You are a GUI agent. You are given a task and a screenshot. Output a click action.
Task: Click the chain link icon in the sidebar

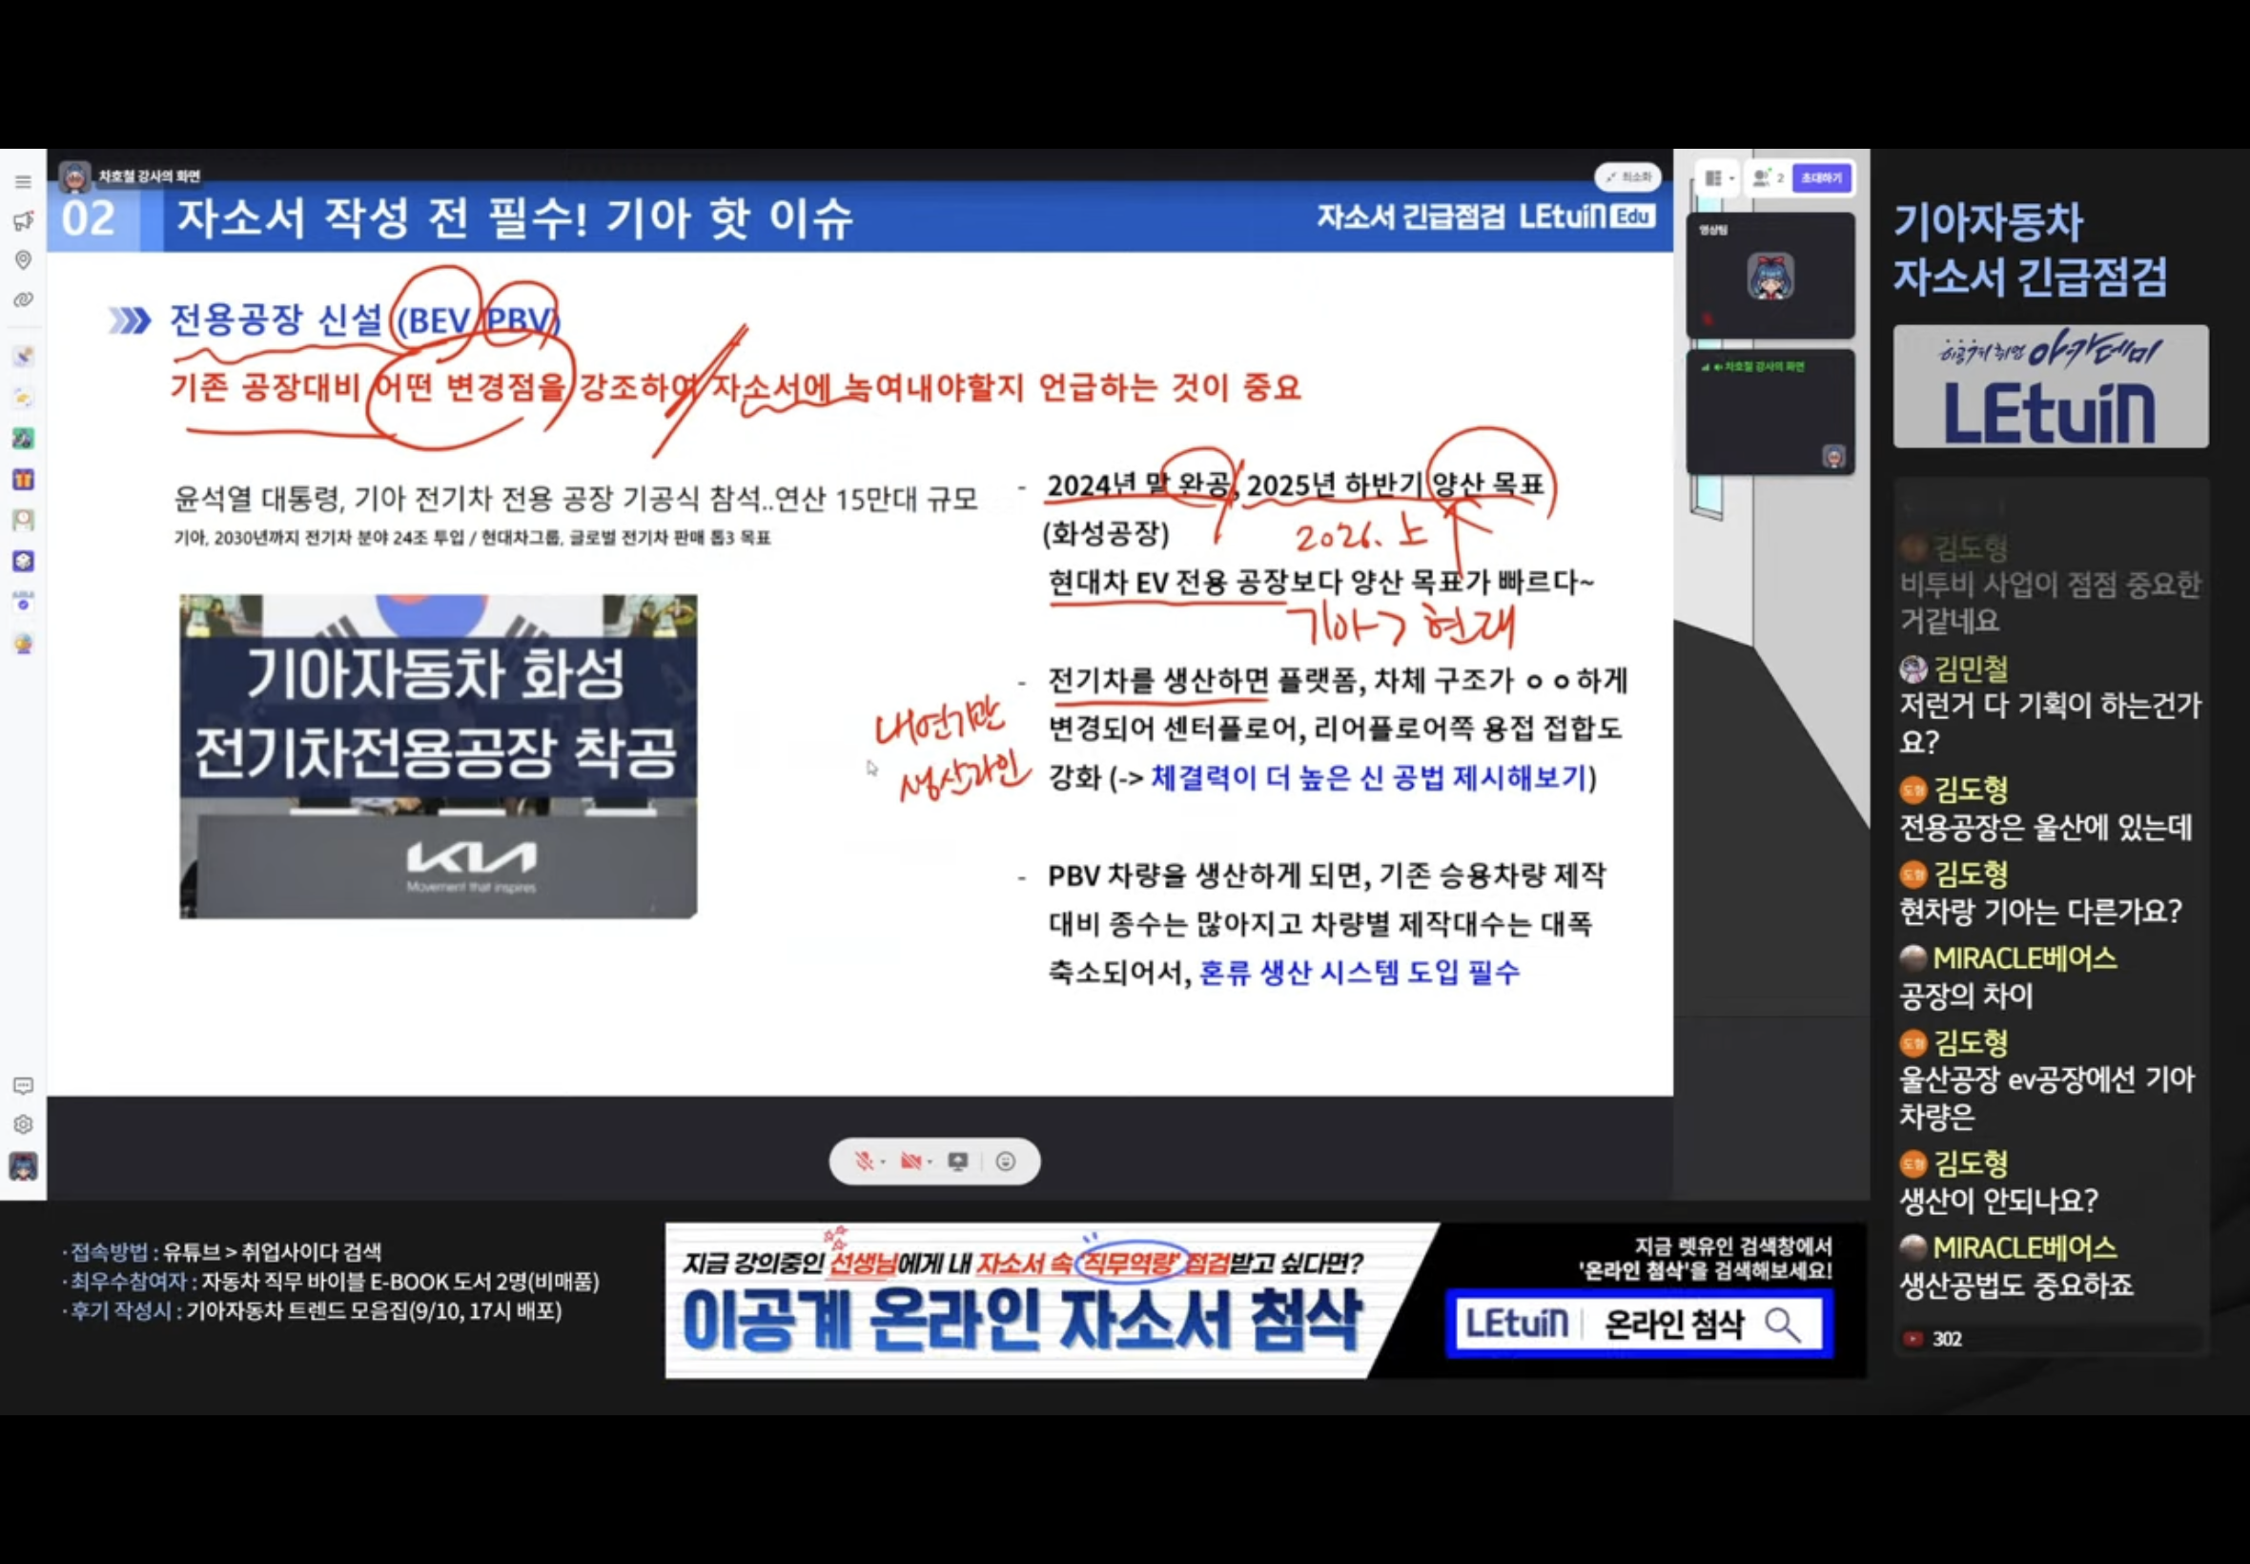[x=24, y=299]
